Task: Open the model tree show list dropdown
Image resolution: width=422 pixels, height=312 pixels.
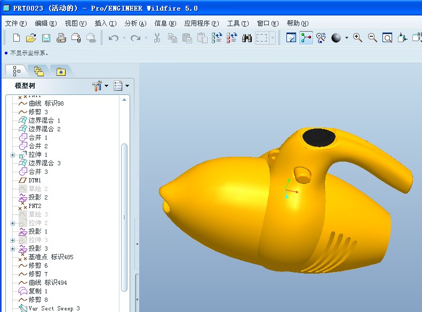Action: [121, 86]
